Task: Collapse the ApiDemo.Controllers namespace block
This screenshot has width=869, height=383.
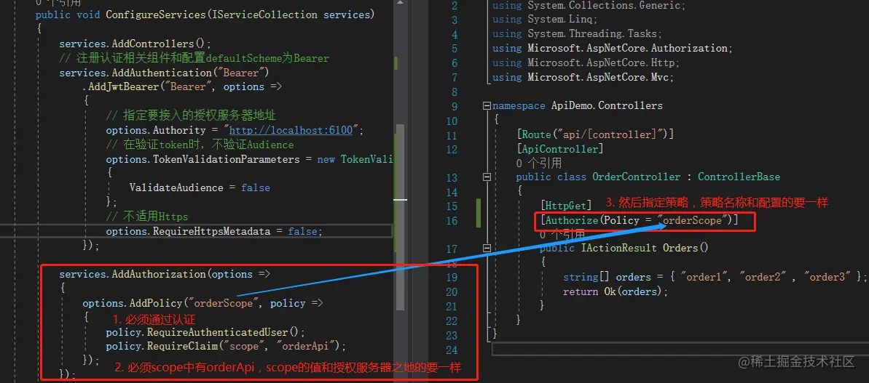Action: pyautogui.click(x=487, y=105)
